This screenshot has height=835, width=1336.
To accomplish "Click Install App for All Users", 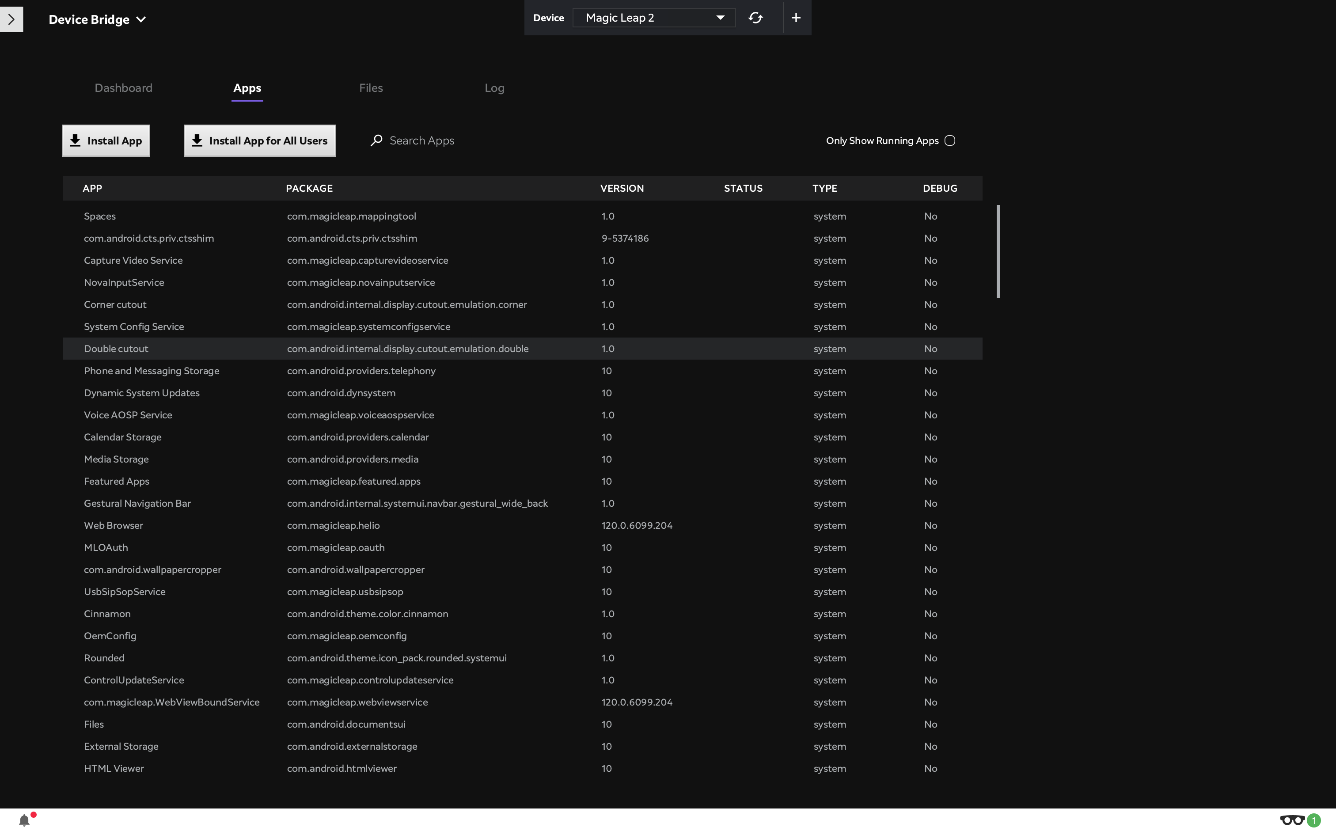I will 259,141.
